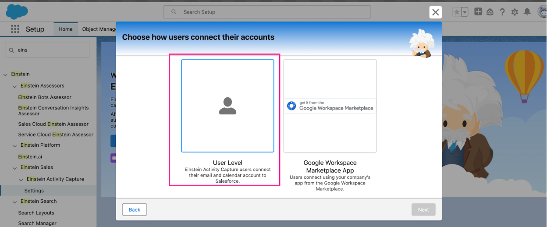Open the Setup gear icon
Screen dimensions: 547x227
(515, 12)
